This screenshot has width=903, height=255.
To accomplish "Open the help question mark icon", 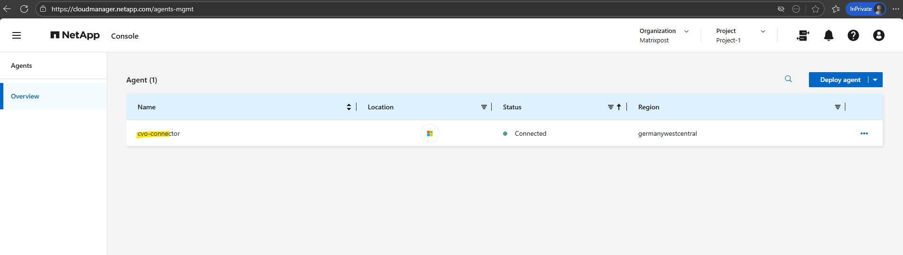I will 853,35.
